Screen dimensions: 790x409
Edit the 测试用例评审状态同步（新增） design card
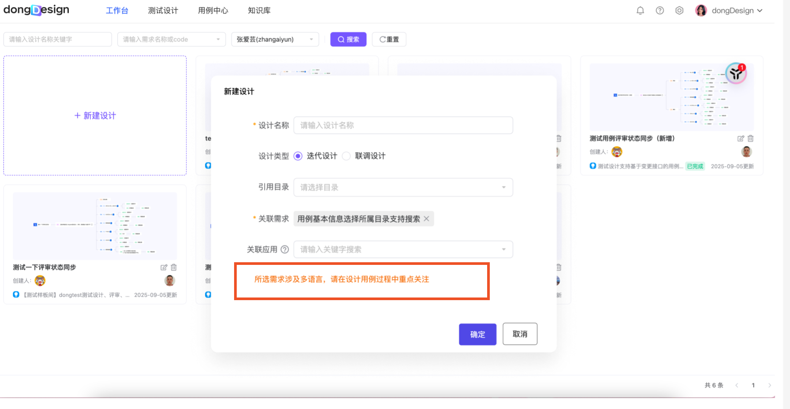[x=741, y=138]
